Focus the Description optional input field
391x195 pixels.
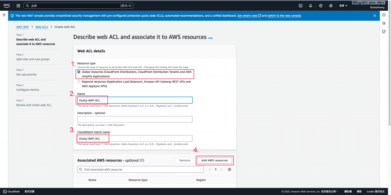pyautogui.click(x=135, y=119)
